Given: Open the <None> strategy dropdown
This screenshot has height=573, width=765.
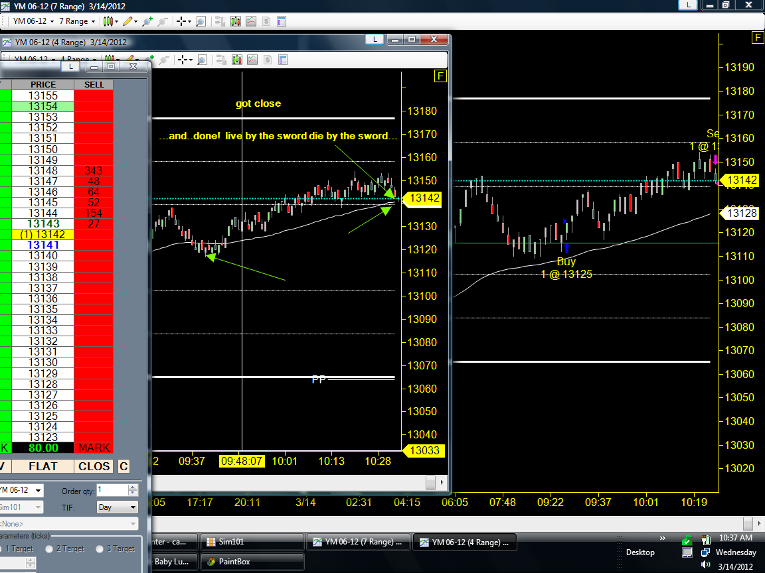Looking at the screenshot, I should pos(69,524).
